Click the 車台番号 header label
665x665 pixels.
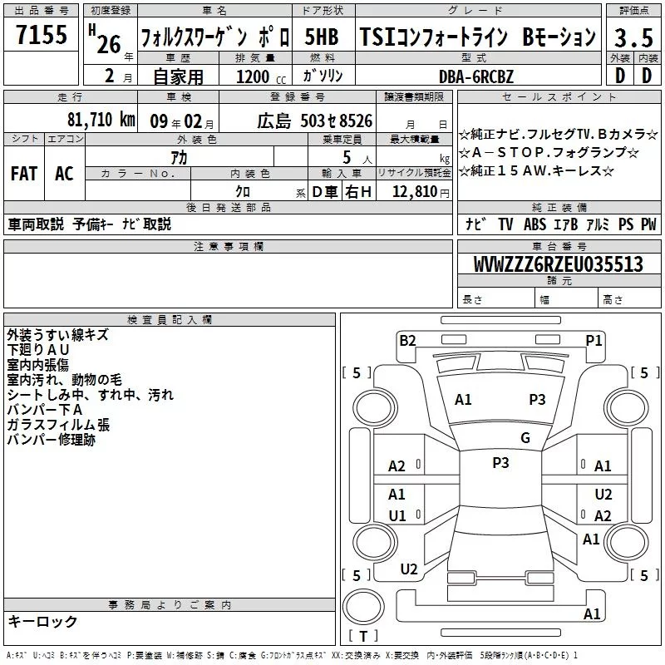click(559, 246)
